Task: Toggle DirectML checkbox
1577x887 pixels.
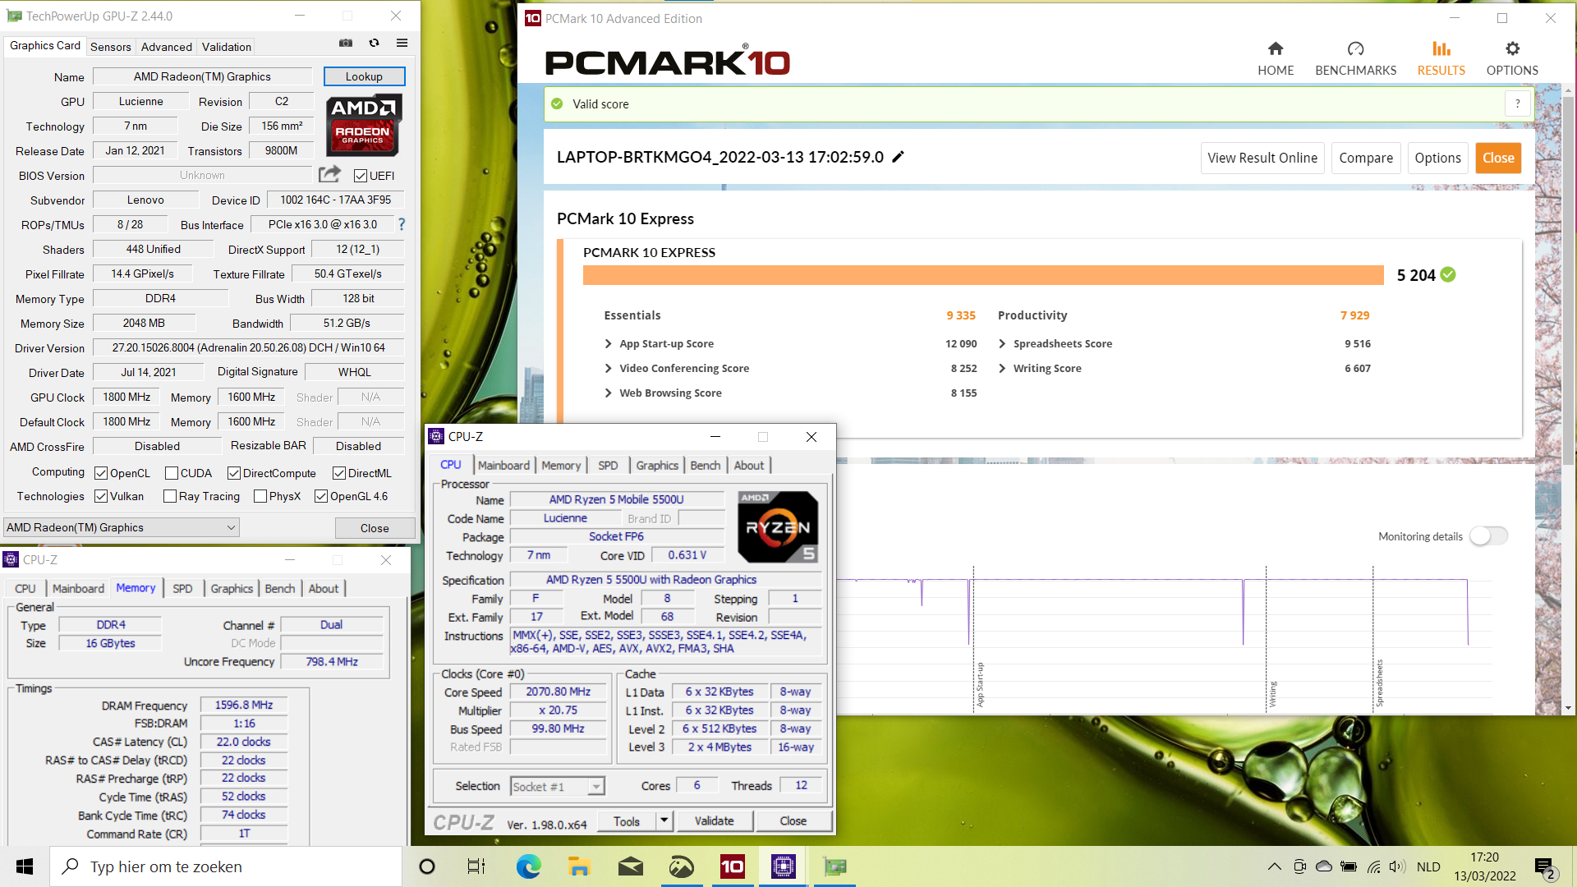Action: [339, 473]
